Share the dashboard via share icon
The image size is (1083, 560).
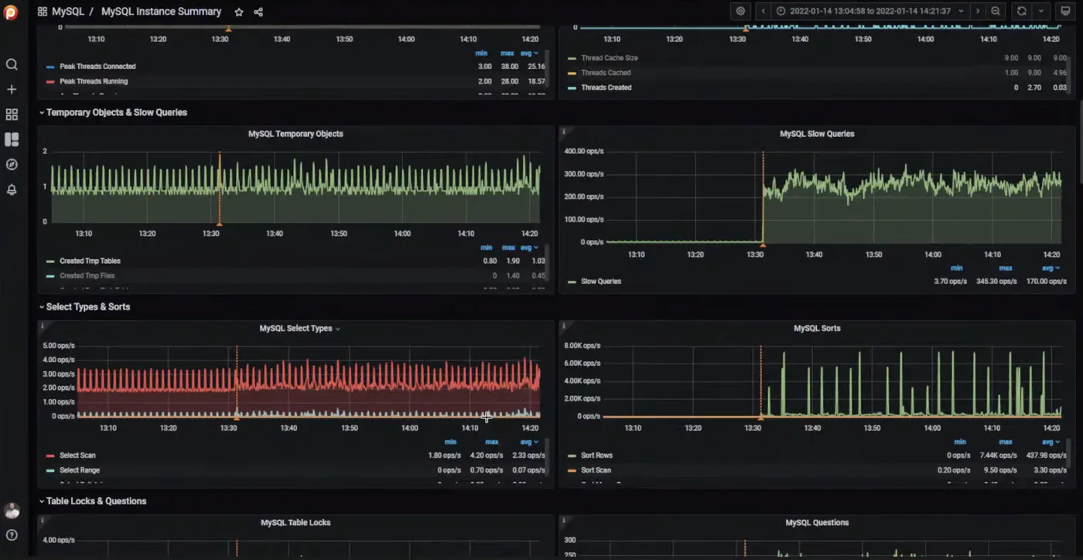point(258,12)
